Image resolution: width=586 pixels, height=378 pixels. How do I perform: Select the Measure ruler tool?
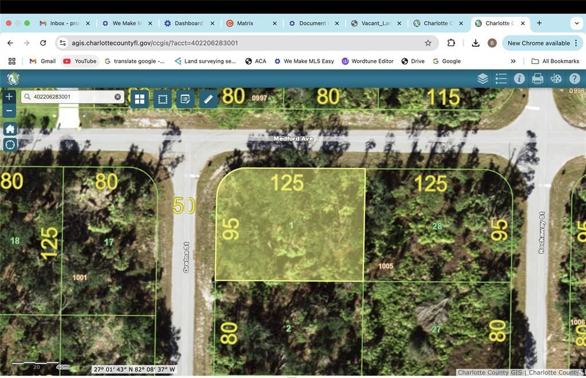[x=208, y=98]
